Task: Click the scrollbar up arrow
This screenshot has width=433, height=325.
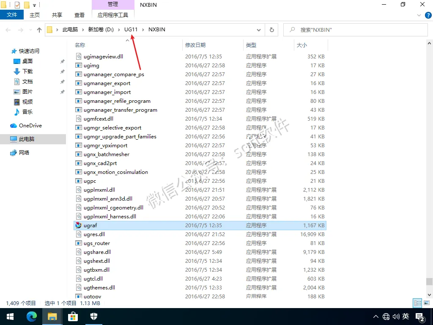Action: tap(429, 43)
